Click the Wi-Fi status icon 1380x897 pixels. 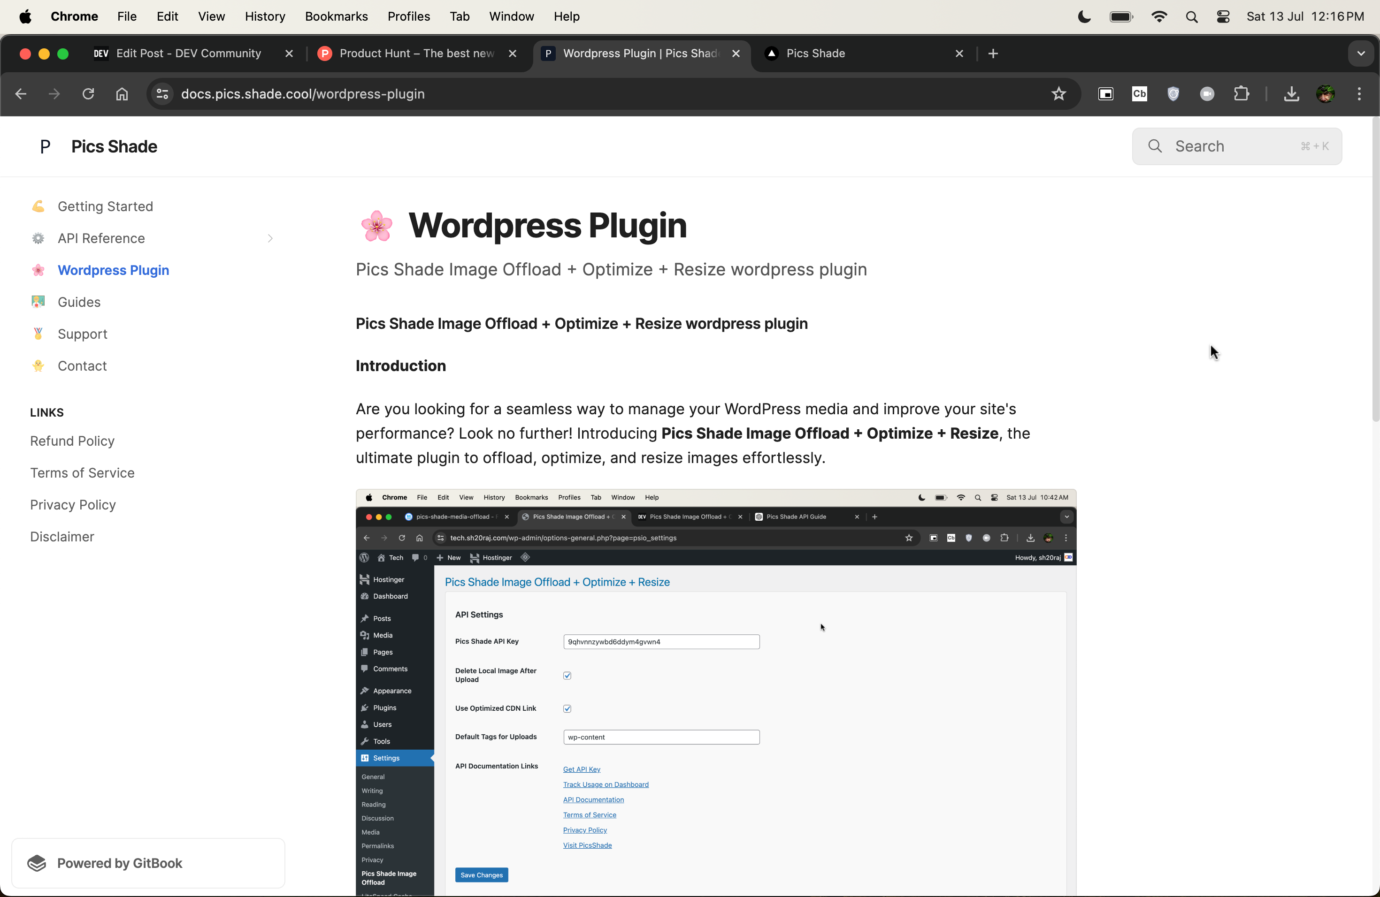[1159, 16]
